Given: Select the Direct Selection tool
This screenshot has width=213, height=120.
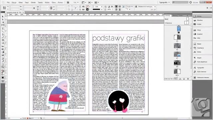Looking at the screenshot, I should pyautogui.click(x=3, y=19).
